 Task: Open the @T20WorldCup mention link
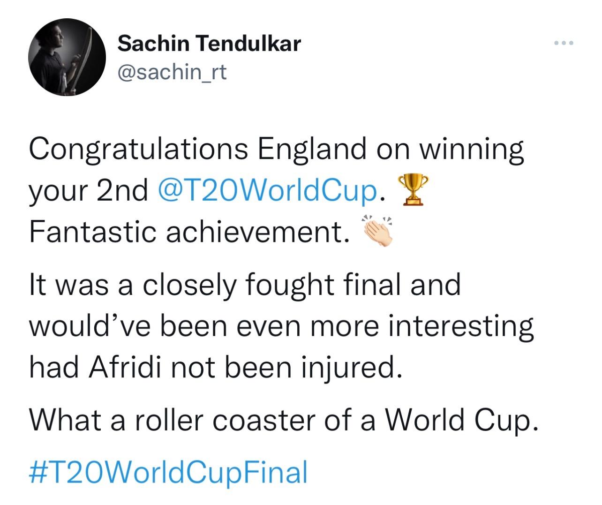268,191
